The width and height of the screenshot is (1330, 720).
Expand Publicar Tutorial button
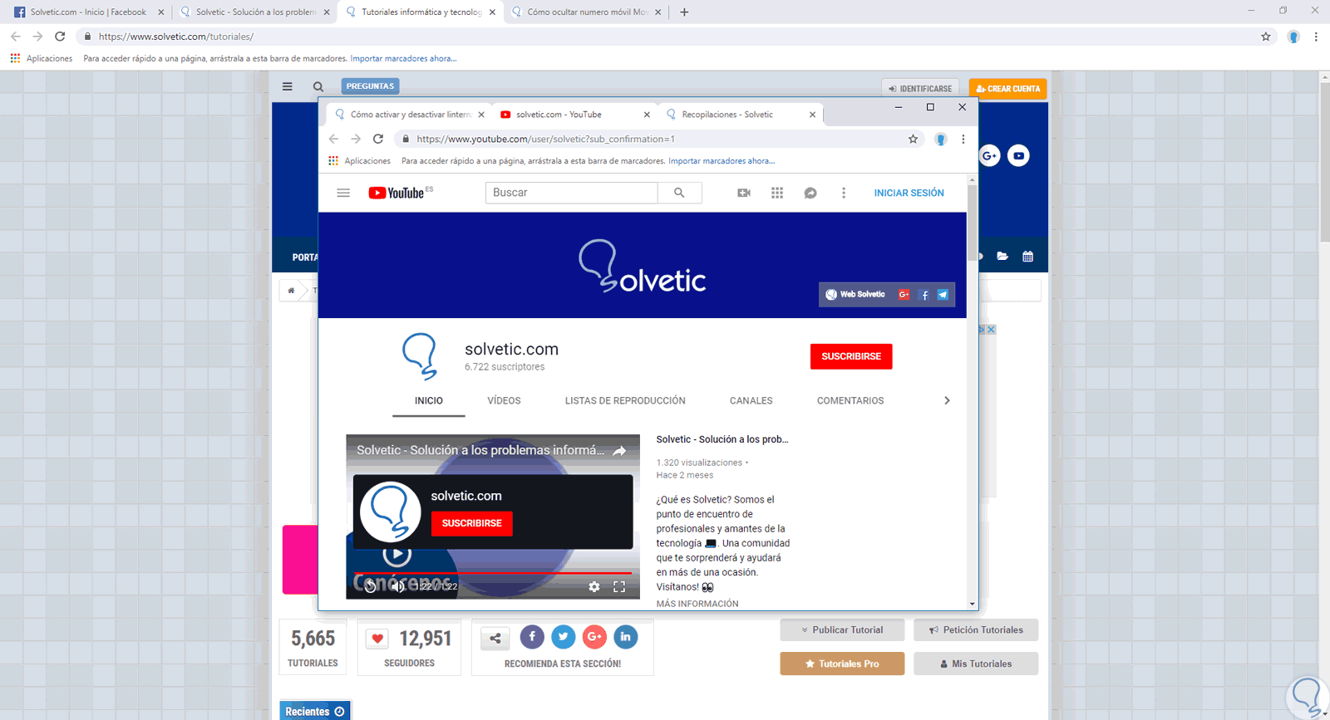coord(842,630)
